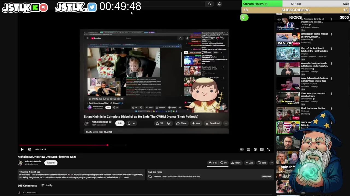Open options menu for 'Venezuelan immigrant speaks' video
350x196 pixels.
point(331,63)
